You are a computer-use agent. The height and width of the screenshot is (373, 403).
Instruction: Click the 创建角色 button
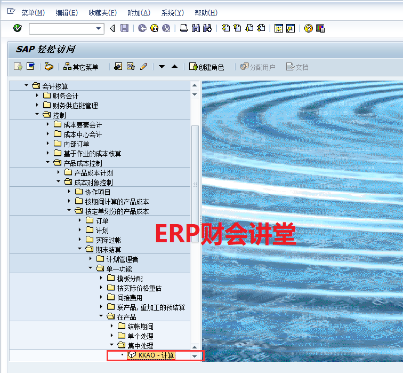207,67
